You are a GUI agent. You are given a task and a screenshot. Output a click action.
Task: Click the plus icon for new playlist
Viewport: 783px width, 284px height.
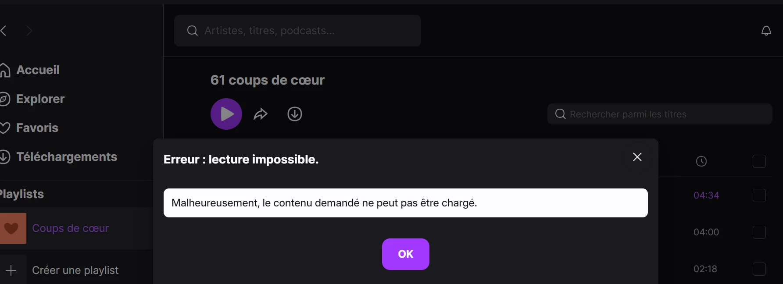click(x=11, y=270)
